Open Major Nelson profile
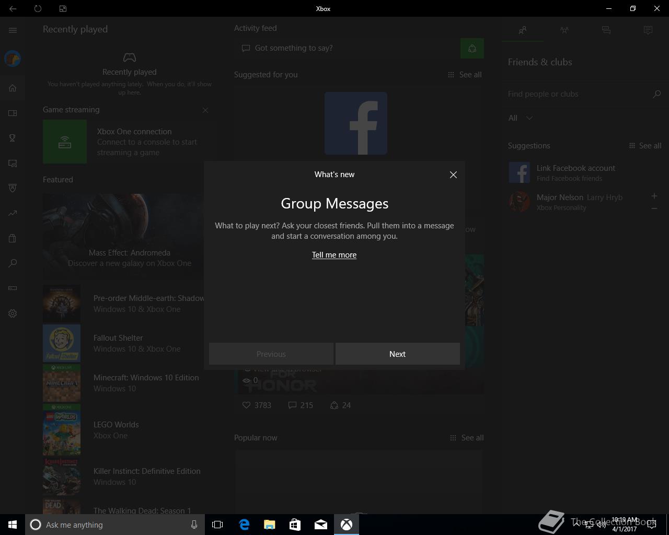 575,202
